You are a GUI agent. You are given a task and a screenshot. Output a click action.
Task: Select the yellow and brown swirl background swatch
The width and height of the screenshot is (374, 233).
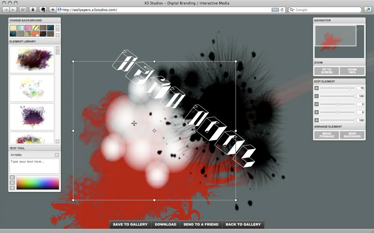[35, 28]
